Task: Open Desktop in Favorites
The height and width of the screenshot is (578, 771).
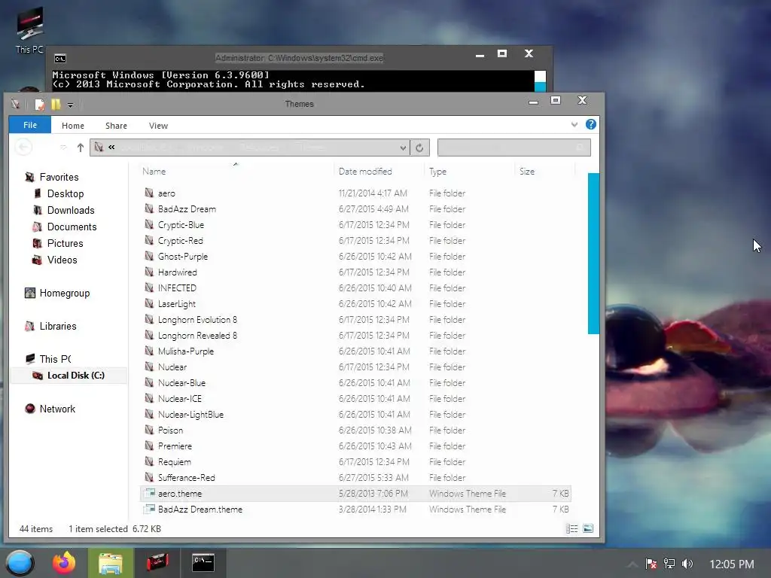Action: click(x=66, y=193)
